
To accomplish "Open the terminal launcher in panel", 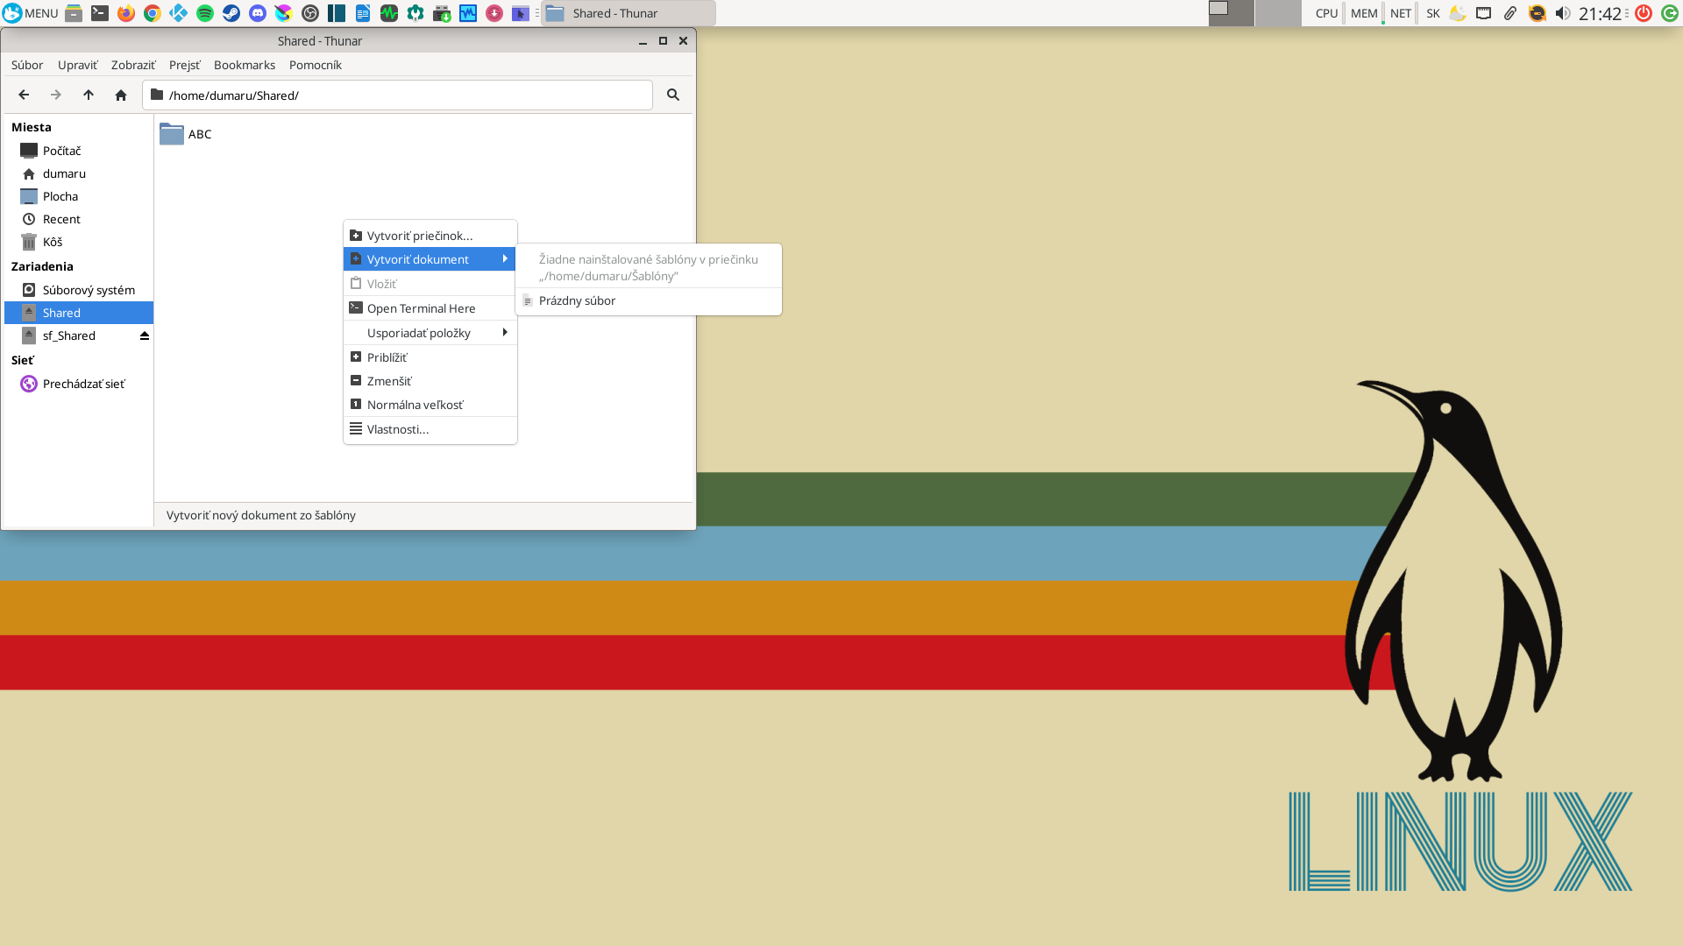I will [x=100, y=13].
